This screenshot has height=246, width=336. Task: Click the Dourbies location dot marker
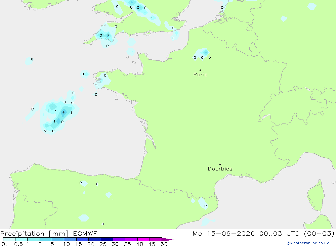220,164
